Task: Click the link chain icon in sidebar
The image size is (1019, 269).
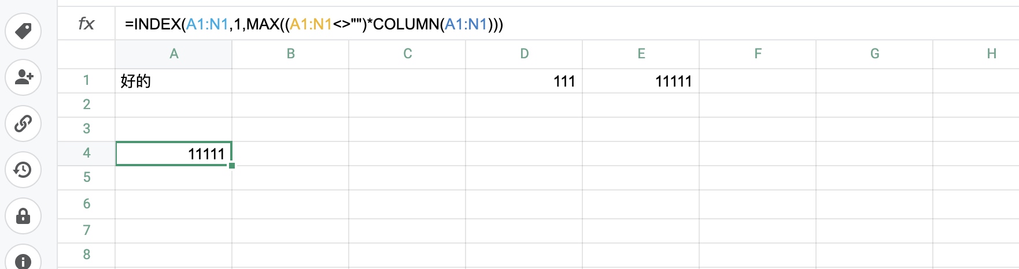Action: pyautogui.click(x=23, y=124)
